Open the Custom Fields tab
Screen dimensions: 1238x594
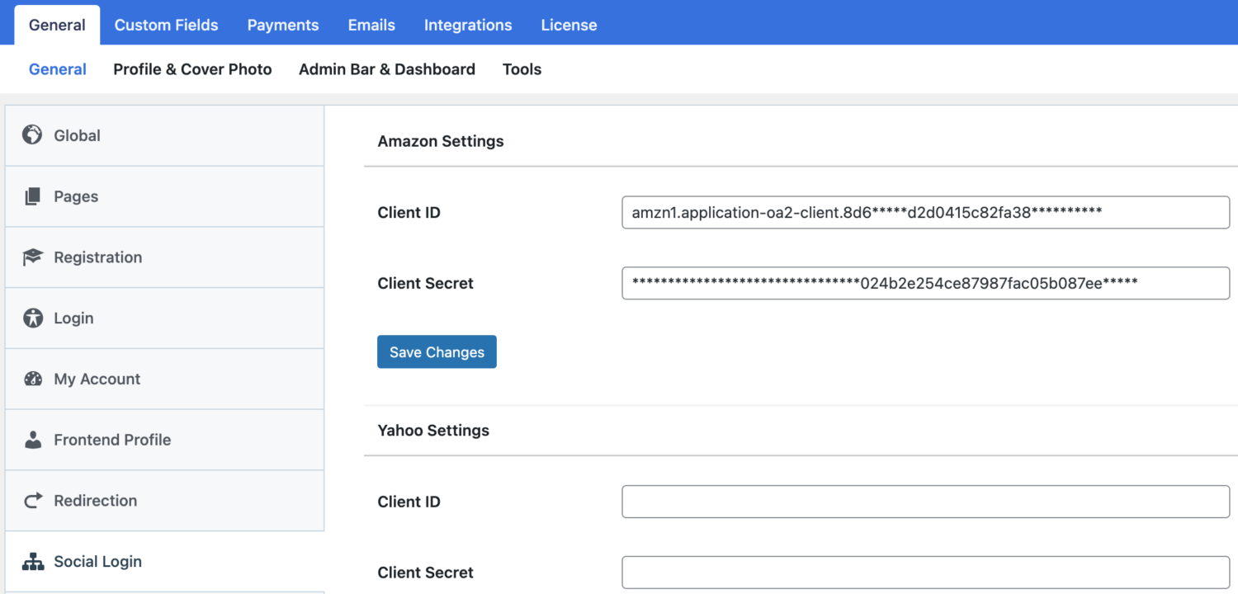pyautogui.click(x=166, y=25)
